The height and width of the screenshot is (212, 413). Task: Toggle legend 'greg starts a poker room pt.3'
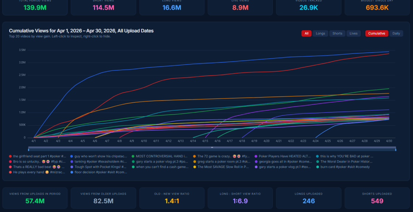click(x=222, y=162)
